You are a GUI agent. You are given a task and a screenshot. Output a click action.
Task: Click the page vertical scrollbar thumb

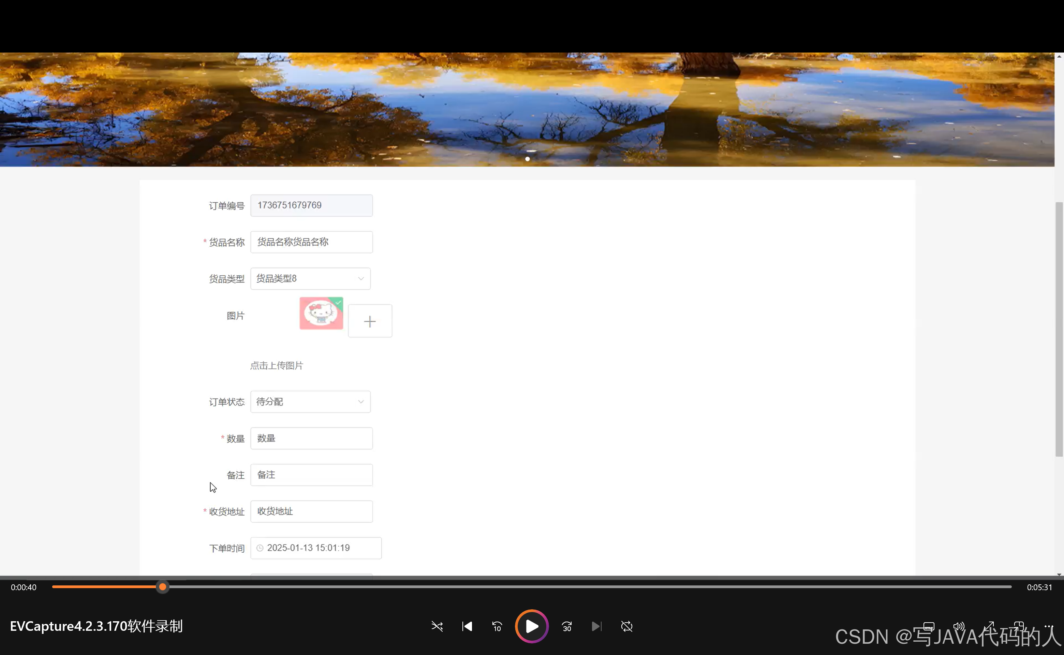tap(1059, 329)
